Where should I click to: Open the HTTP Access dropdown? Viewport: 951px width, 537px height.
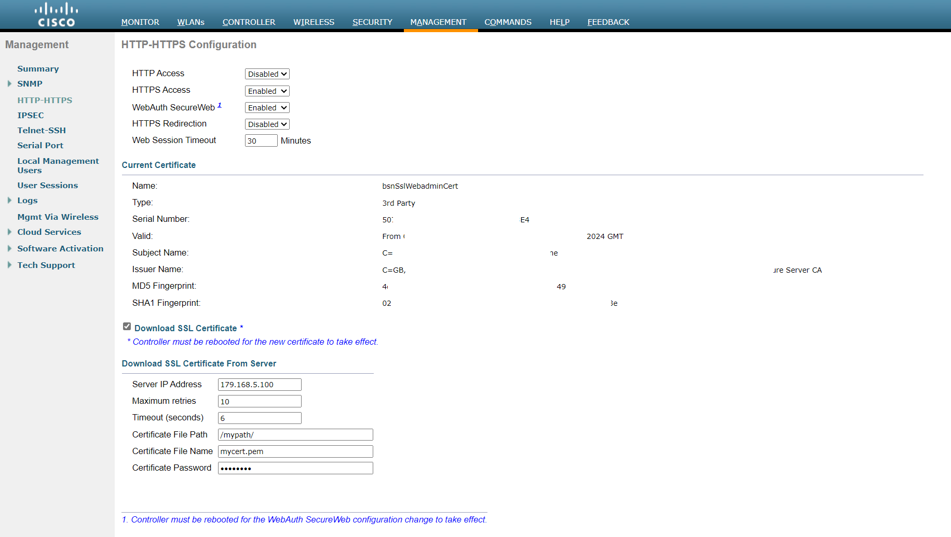point(267,74)
